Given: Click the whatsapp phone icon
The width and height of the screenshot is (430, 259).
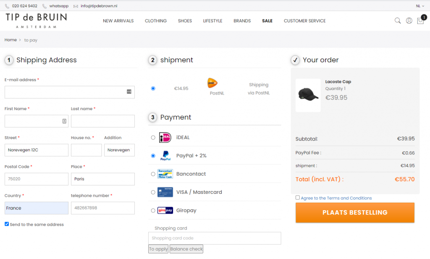Looking at the screenshot, I should click(45, 6).
